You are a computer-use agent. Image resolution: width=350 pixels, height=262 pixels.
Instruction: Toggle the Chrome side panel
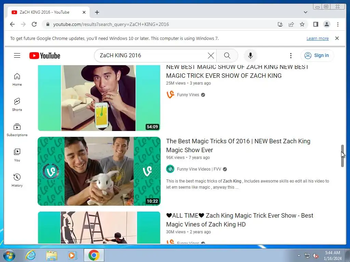(315, 24)
